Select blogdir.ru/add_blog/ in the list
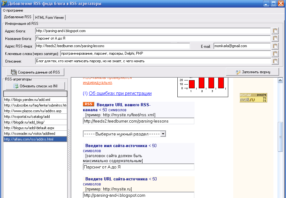This screenshot has height=198, width=286. 35,122
